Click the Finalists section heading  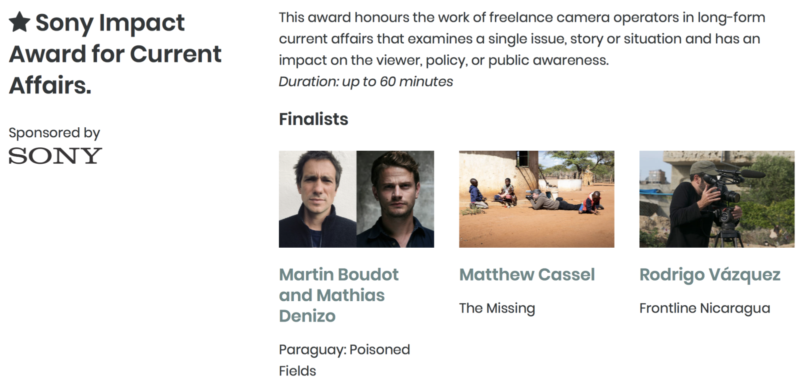(x=313, y=119)
